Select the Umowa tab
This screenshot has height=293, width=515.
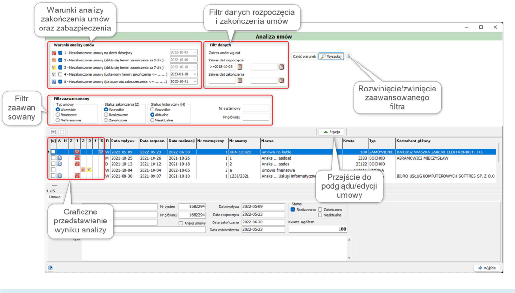click(54, 197)
